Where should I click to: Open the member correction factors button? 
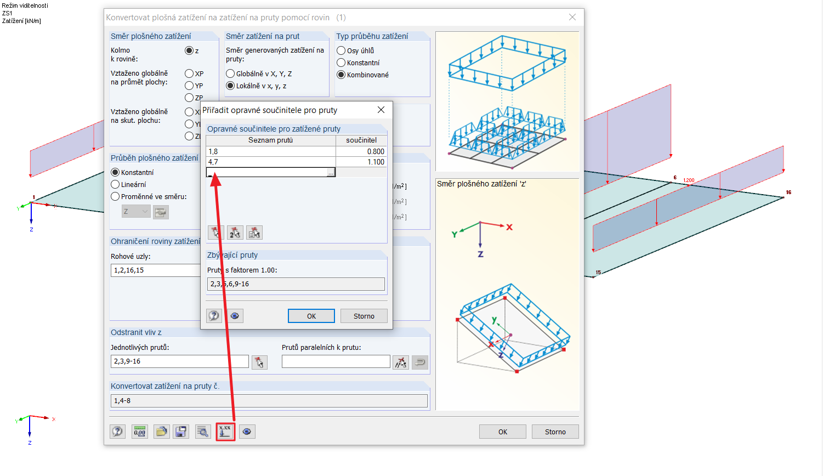225,432
